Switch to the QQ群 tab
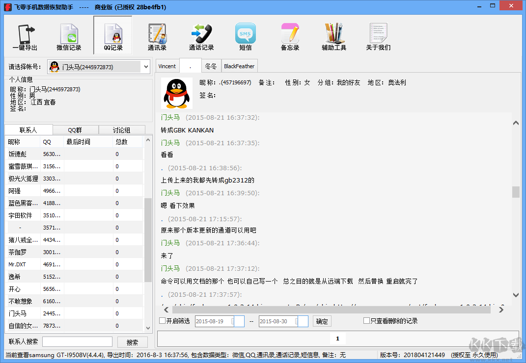 click(75, 130)
